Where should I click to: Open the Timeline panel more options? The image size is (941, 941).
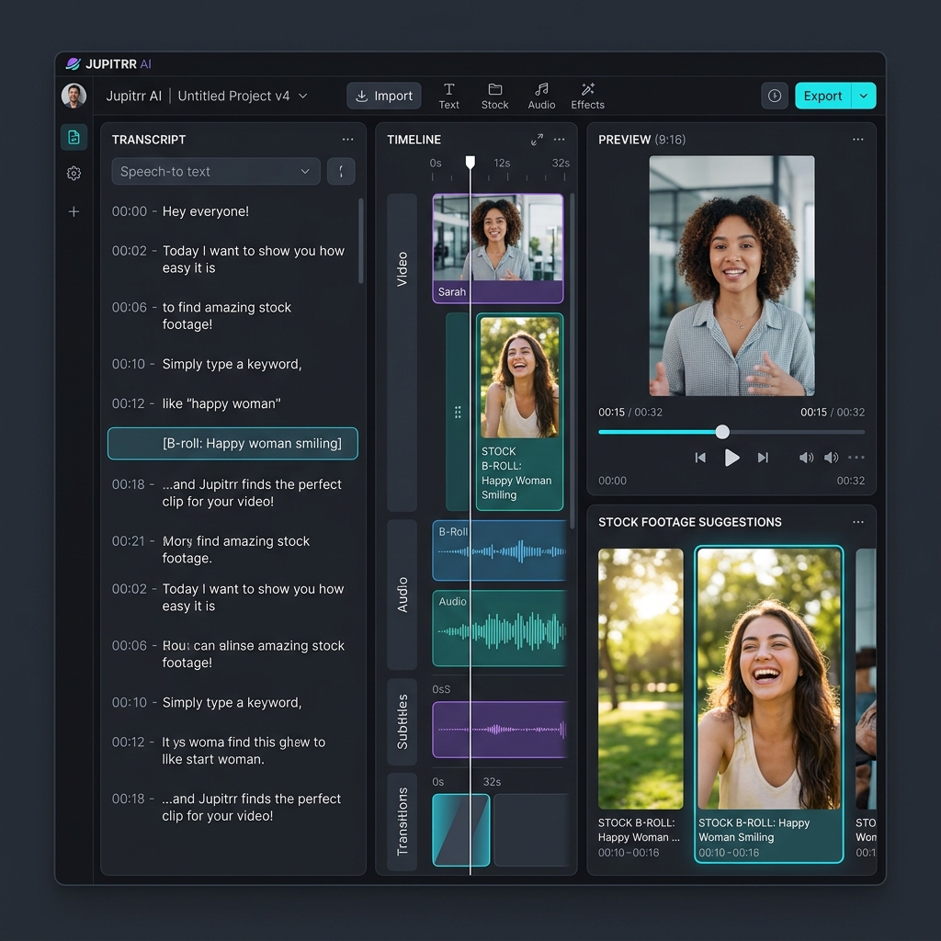tap(560, 140)
